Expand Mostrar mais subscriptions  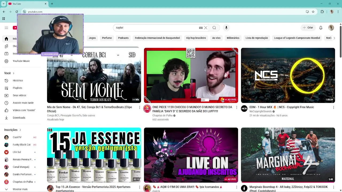point(20,189)
